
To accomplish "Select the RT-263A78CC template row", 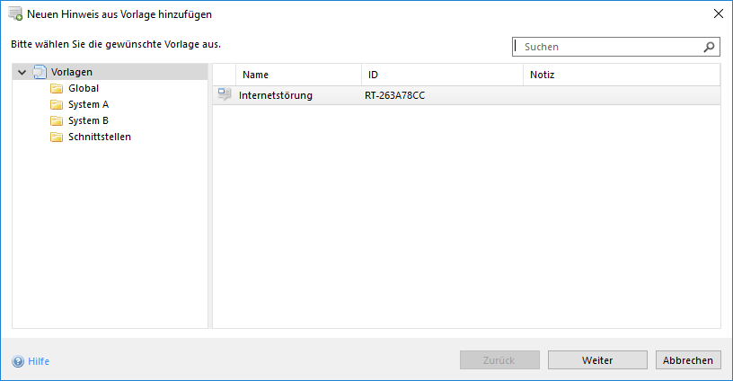I will click(394, 94).
